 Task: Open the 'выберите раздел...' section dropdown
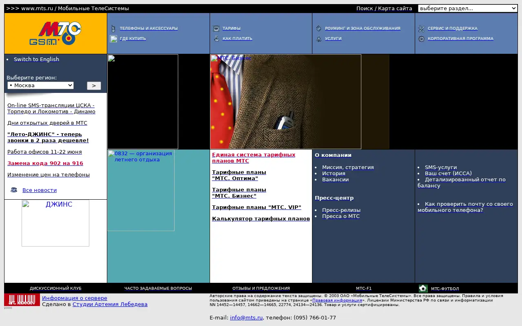[468, 8]
